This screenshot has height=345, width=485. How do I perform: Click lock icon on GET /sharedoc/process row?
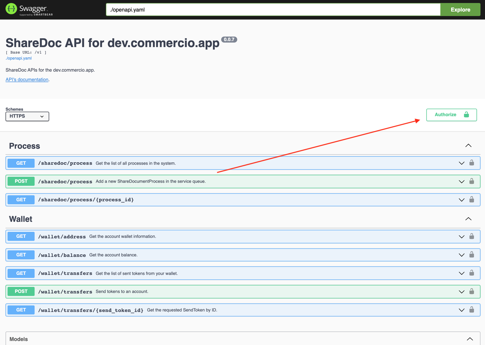coord(471,163)
